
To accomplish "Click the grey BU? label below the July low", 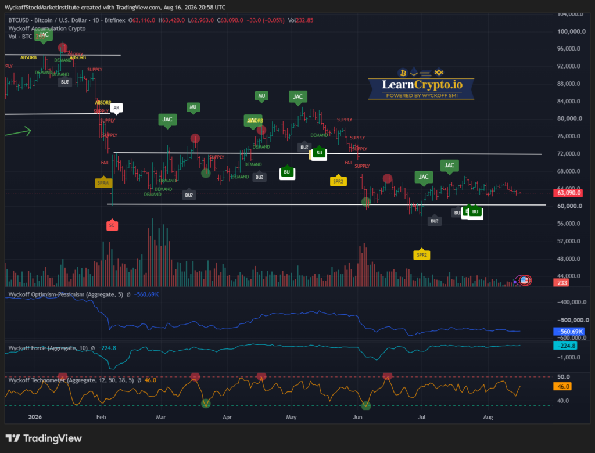I will click(435, 221).
